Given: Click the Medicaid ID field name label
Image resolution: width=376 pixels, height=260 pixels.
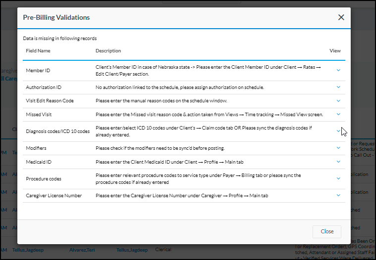Looking at the screenshot, I should pyautogui.click(x=39, y=162).
